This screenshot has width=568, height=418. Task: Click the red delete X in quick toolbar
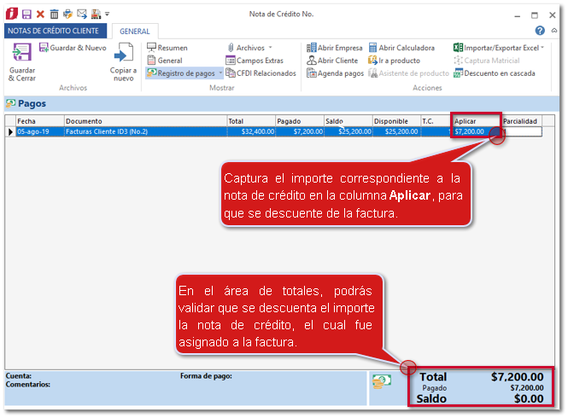coord(40,15)
